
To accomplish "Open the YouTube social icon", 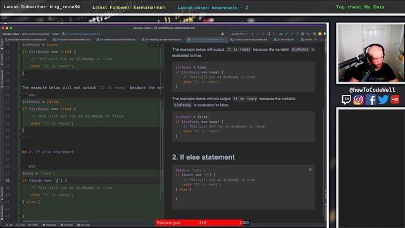I will [x=395, y=99].
